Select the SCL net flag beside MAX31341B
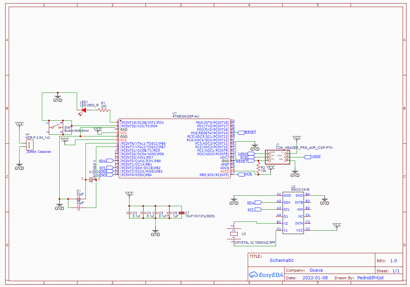The image size is (410, 287). click(x=255, y=210)
